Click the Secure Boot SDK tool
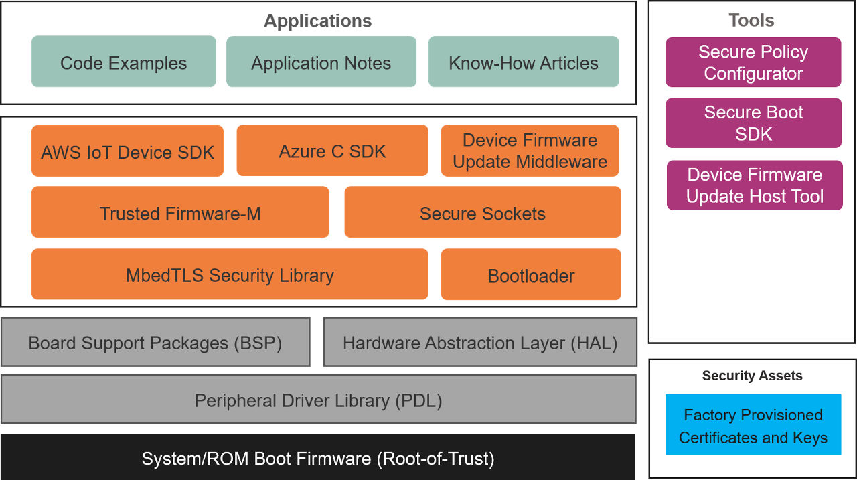The image size is (857, 480). (x=753, y=123)
